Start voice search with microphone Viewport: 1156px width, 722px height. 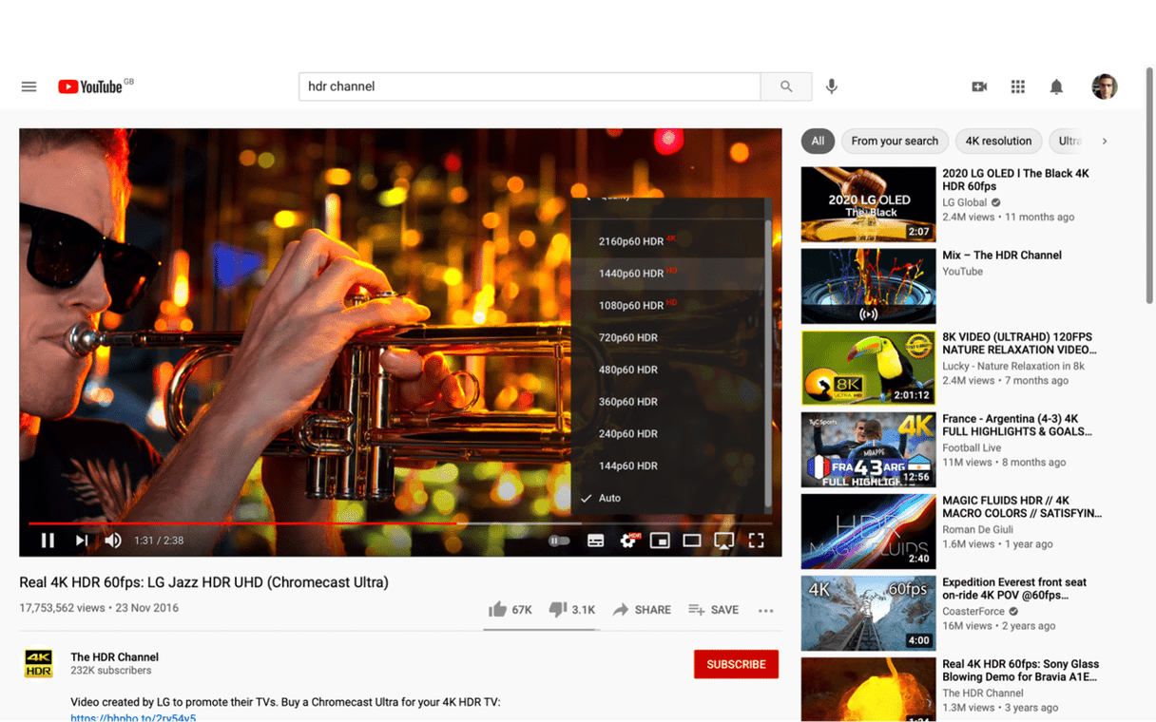(x=832, y=86)
